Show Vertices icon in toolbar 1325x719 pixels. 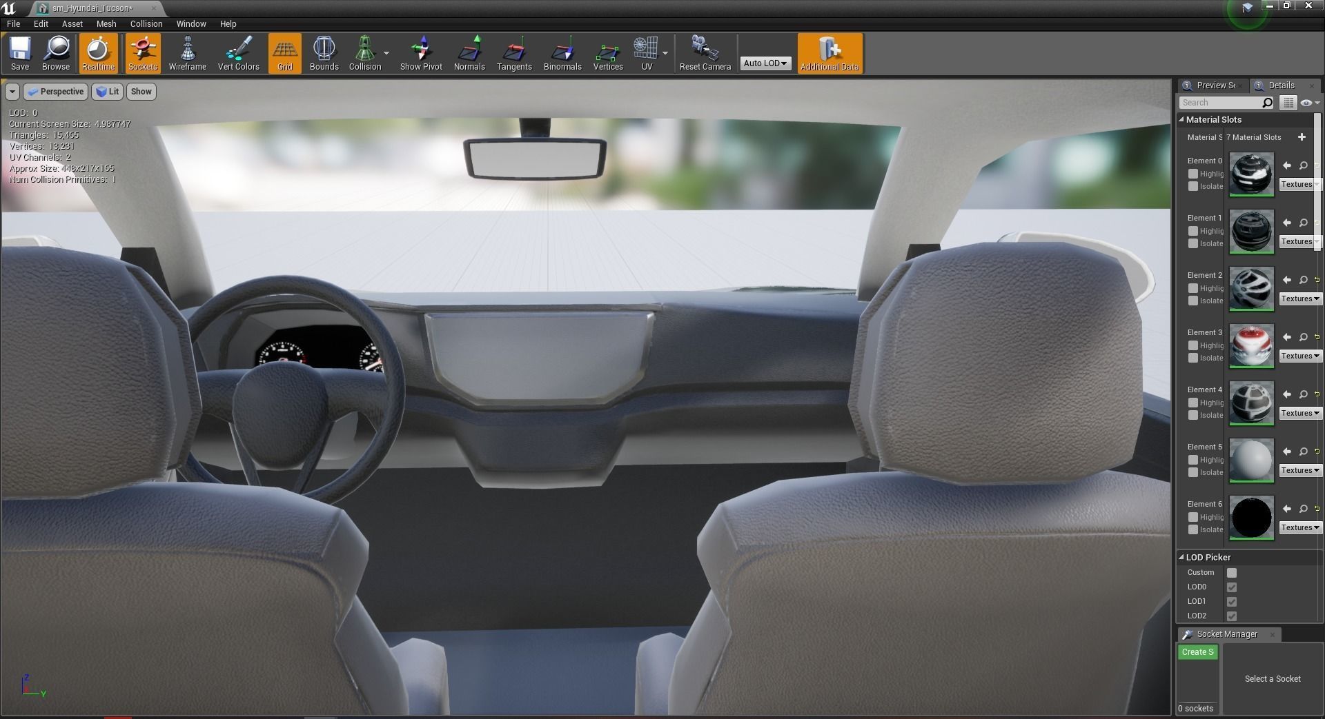click(608, 53)
